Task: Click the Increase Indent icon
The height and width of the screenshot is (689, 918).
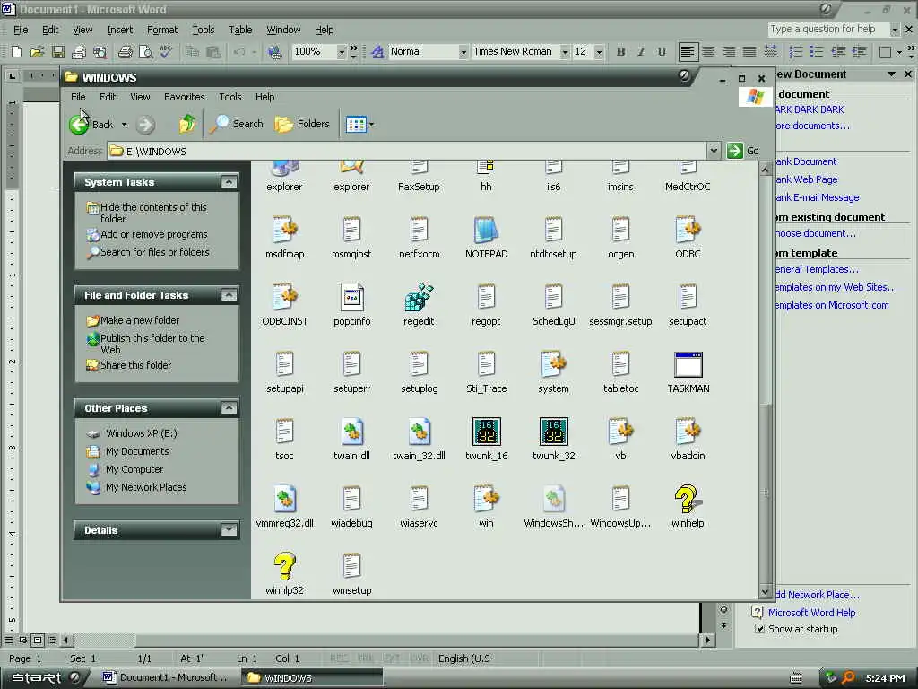Action: tap(859, 52)
